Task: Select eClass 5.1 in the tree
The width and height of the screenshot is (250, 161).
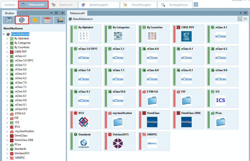Action: 21,65
